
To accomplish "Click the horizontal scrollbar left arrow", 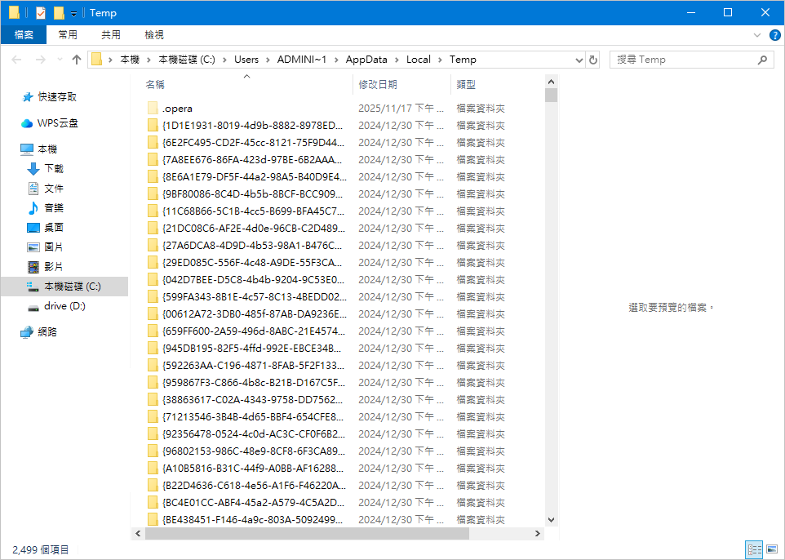I will click(x=138, y=533).
